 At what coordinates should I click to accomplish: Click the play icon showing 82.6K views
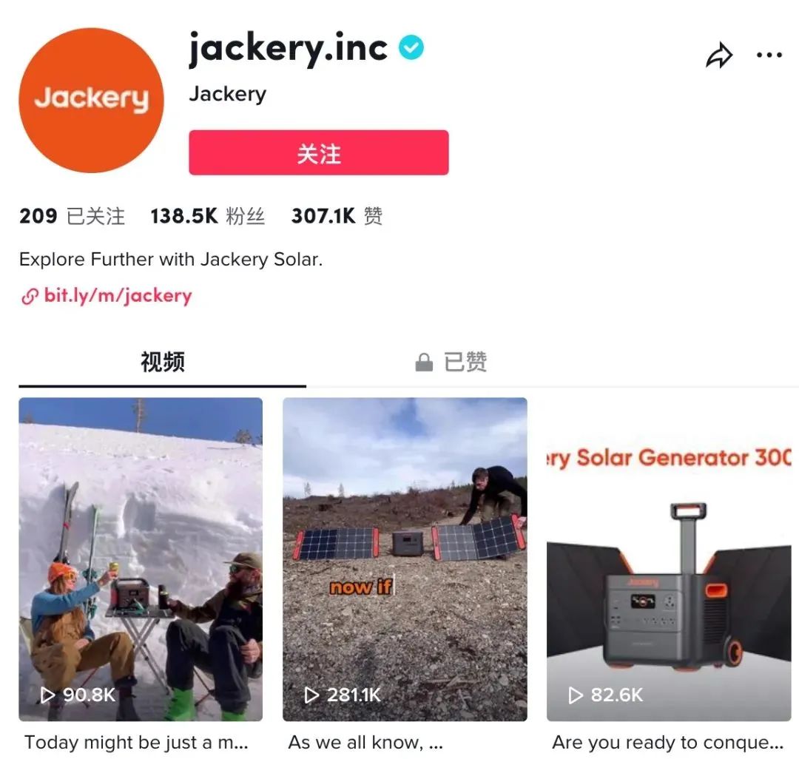[x=576, y=695]
